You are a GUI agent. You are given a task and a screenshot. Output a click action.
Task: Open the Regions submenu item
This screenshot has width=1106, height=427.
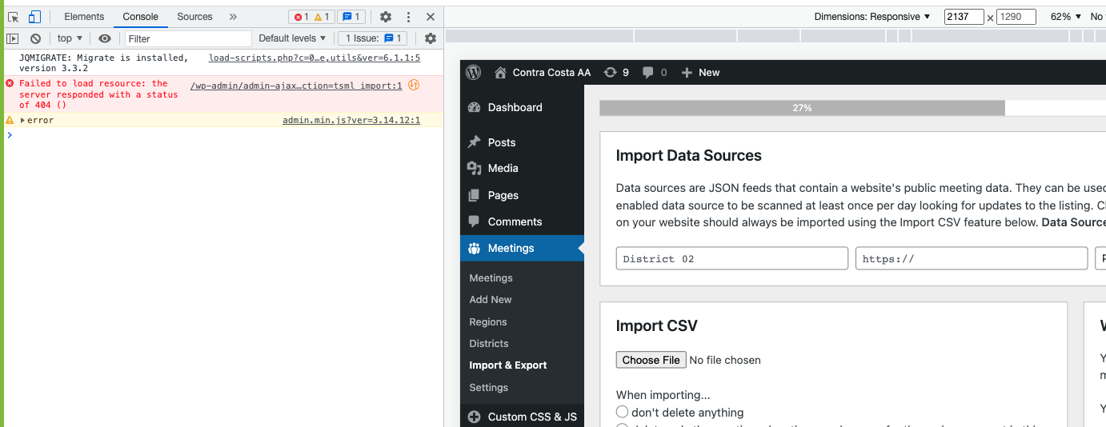pos(488,322)
